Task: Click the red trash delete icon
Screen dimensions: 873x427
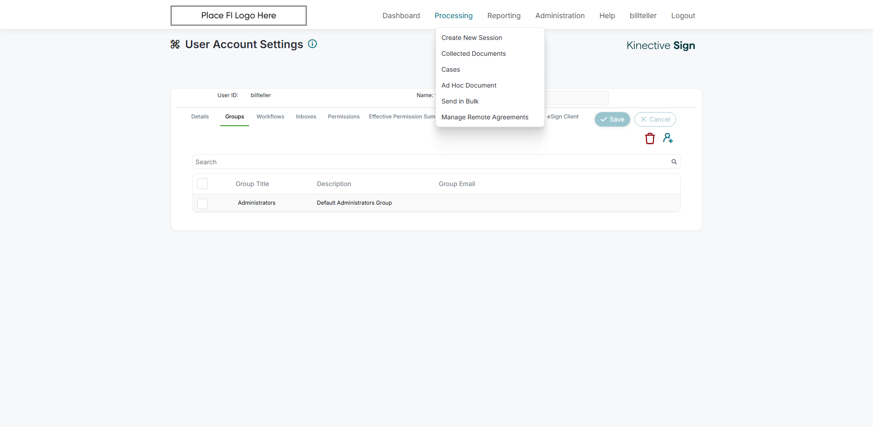Action: [650, 138]
